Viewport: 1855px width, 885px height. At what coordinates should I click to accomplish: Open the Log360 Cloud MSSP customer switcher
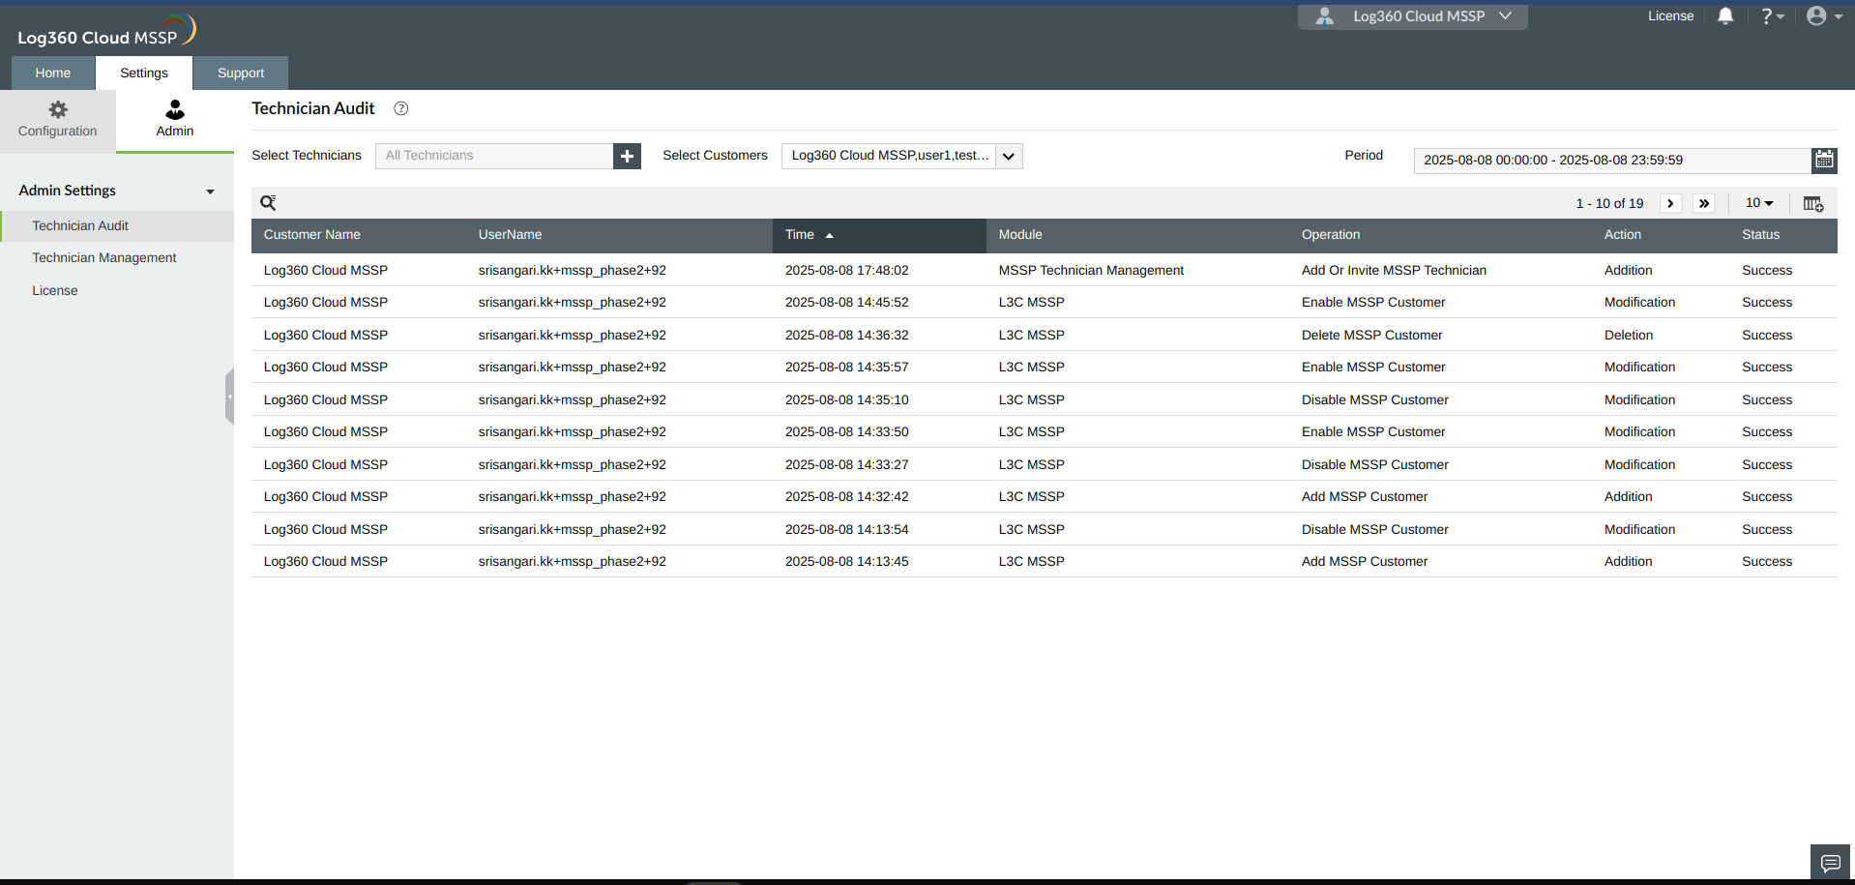tap(1413, 16)
